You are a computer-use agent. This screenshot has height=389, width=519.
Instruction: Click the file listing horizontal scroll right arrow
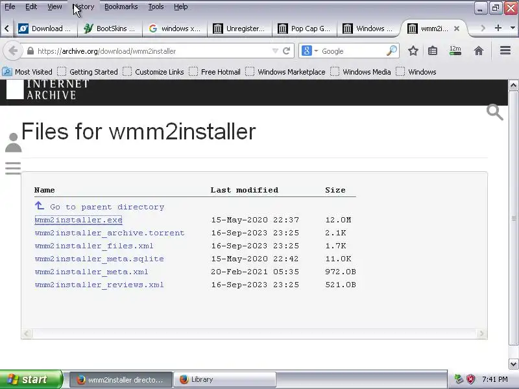[x=481, y=333]
